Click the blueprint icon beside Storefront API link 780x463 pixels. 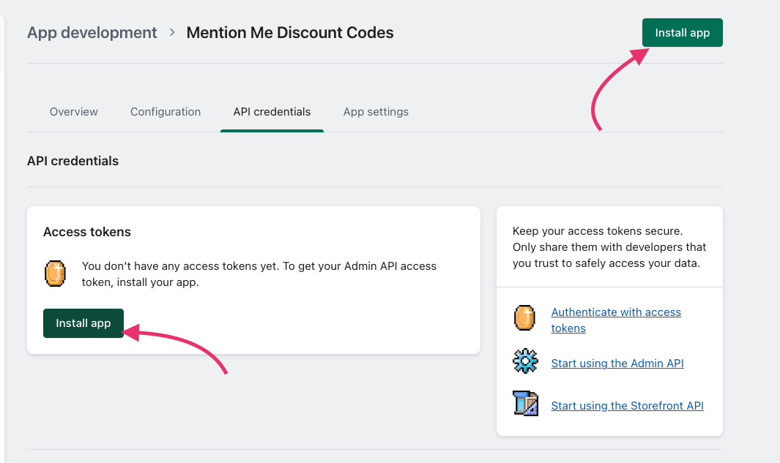[525, 403]
